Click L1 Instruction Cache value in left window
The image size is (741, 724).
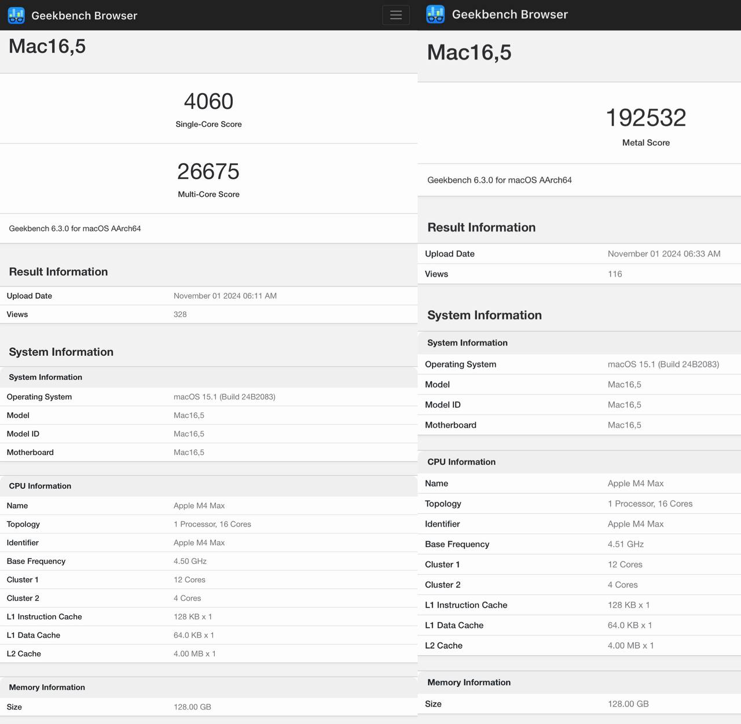(x=193, y=616)
